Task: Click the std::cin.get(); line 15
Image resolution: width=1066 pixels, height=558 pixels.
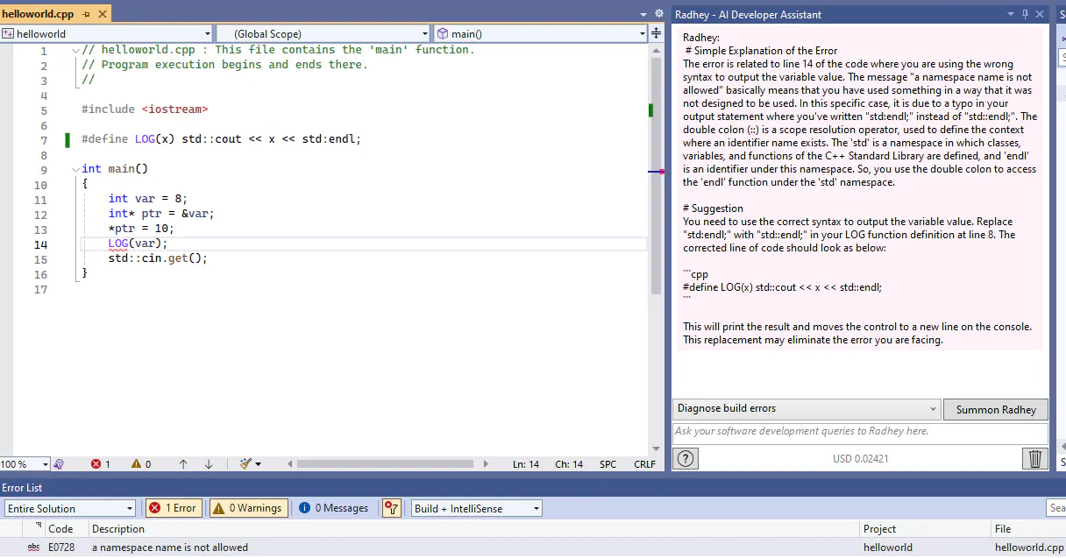Action: click(x=158, y=258)
